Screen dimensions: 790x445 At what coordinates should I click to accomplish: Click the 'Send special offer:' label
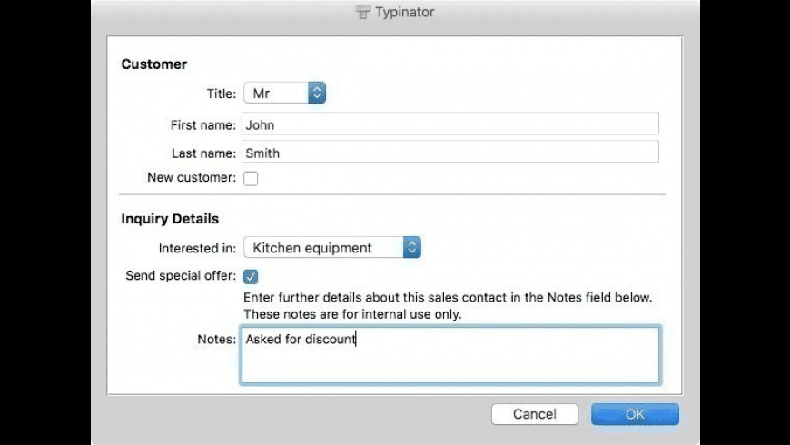tap(181, 276)
